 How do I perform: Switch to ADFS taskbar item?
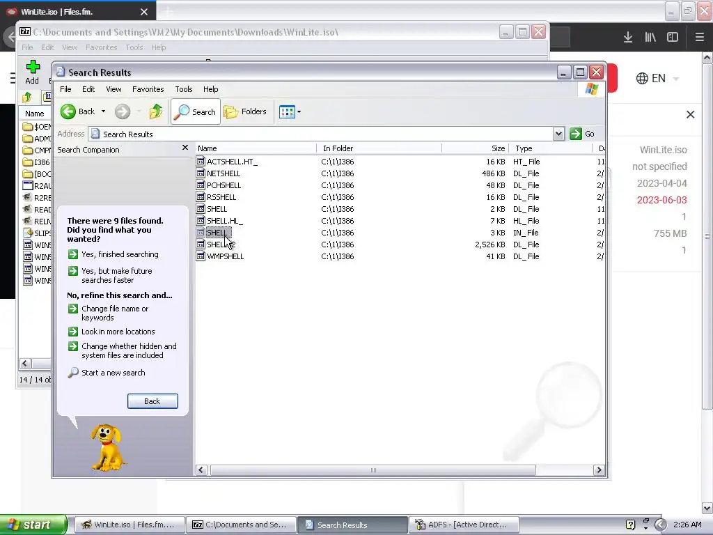[x=463, y=525]
